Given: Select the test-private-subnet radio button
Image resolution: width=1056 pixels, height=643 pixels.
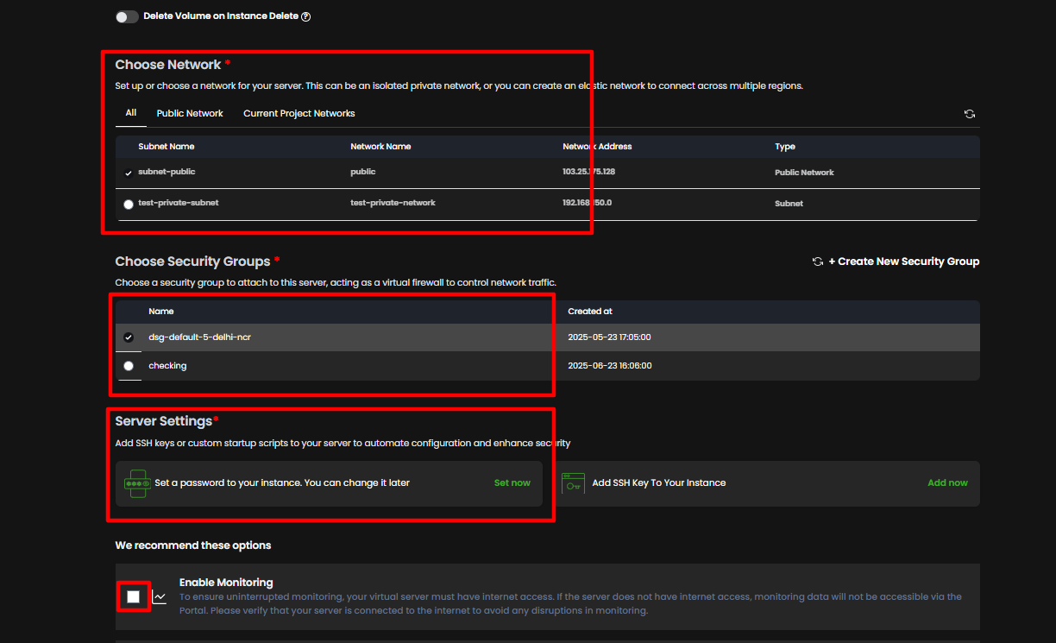Looking at the screenshot, I should coord(129,205).
